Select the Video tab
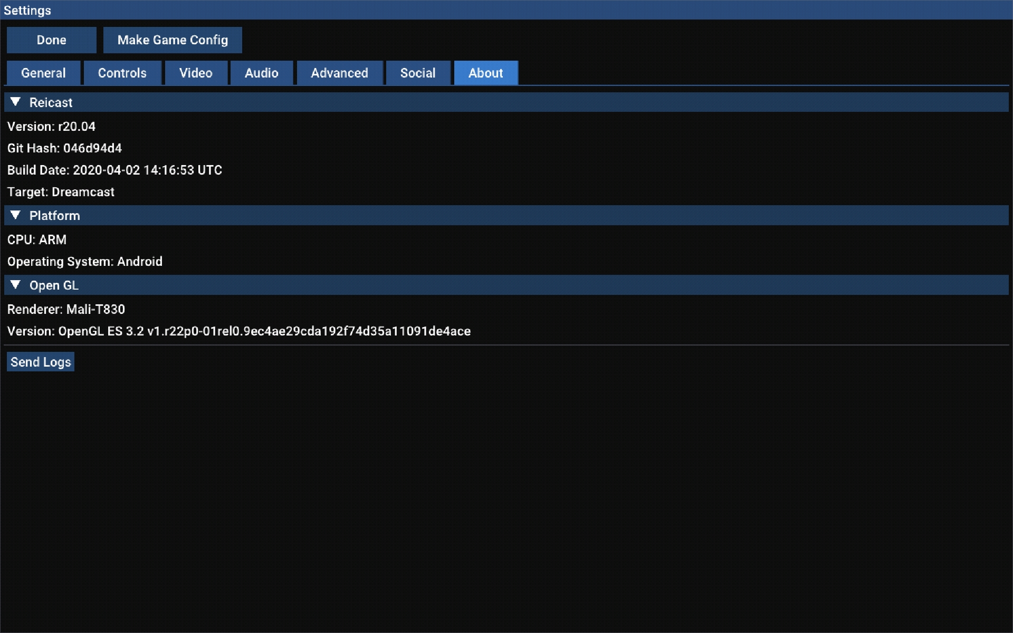Screen dimensions: 1013x633 [x=196, y=73]
